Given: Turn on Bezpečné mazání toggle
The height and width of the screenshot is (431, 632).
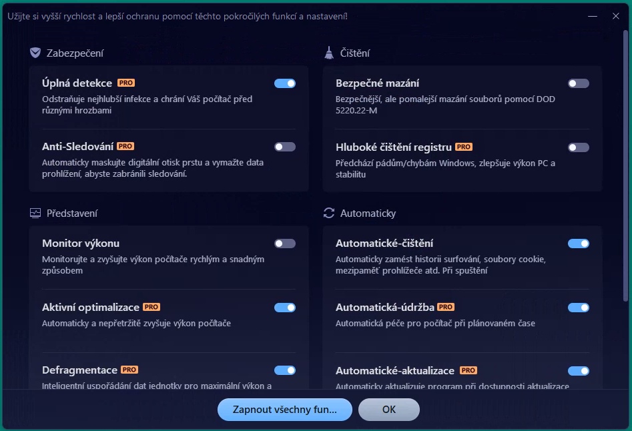Looking at the screenshot, I should [x=579, y=83].
